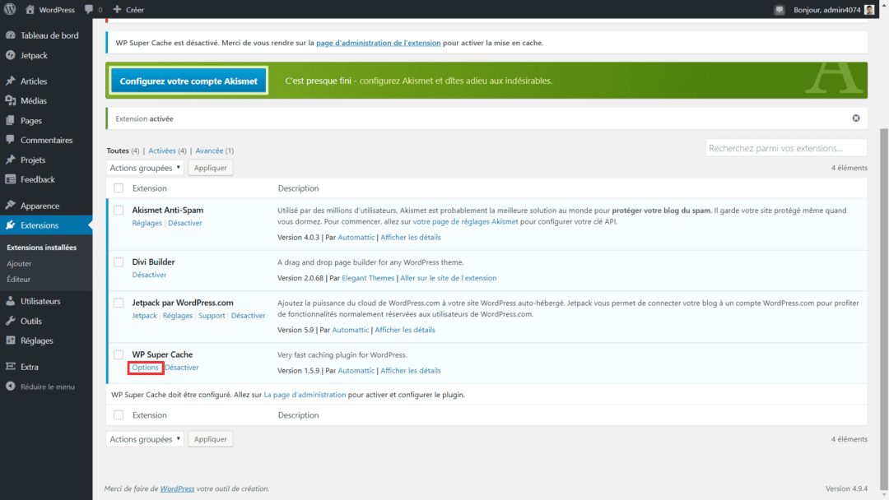Viewport: 889px width, 500px height.
Task: Click the top Appliquer button
Action: 211,168
